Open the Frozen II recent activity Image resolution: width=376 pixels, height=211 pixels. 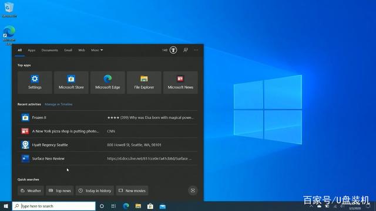(x=108, y=117)
